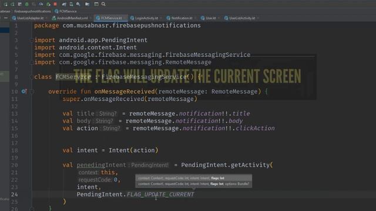Screen dimensions: 376x211
Task: Select the signature with options: Bundle parameter
Action: pos(193,184)
